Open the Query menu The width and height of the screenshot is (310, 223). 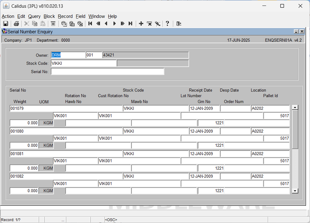[x=34, y=16]
